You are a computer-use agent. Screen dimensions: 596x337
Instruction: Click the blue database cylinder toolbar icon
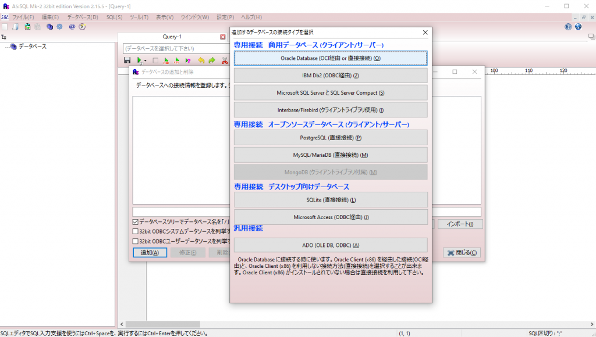[49, 27]
